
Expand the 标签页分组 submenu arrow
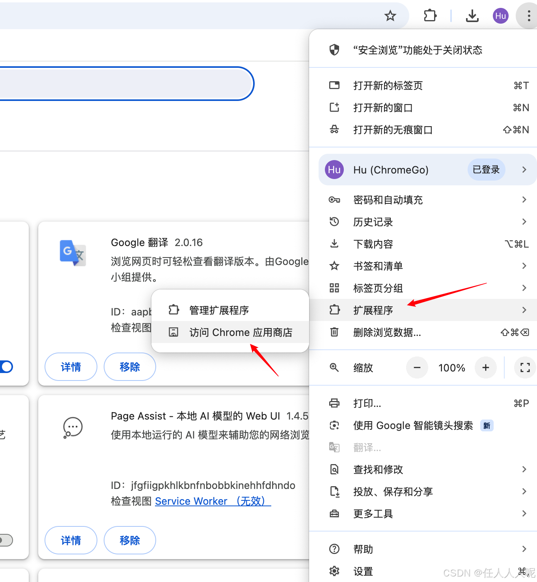[524, 288]
